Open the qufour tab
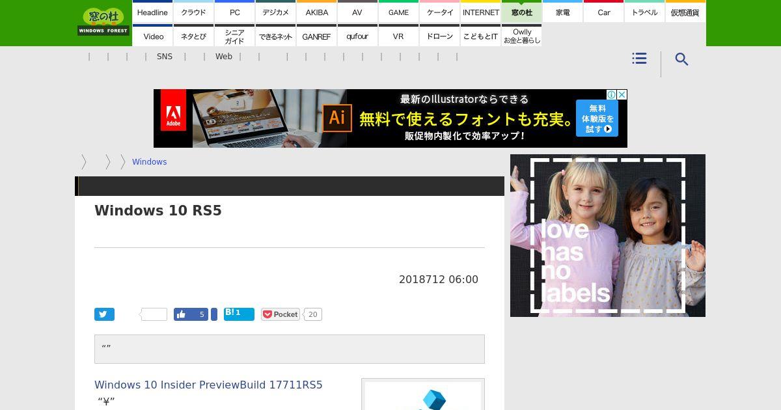 357,36
